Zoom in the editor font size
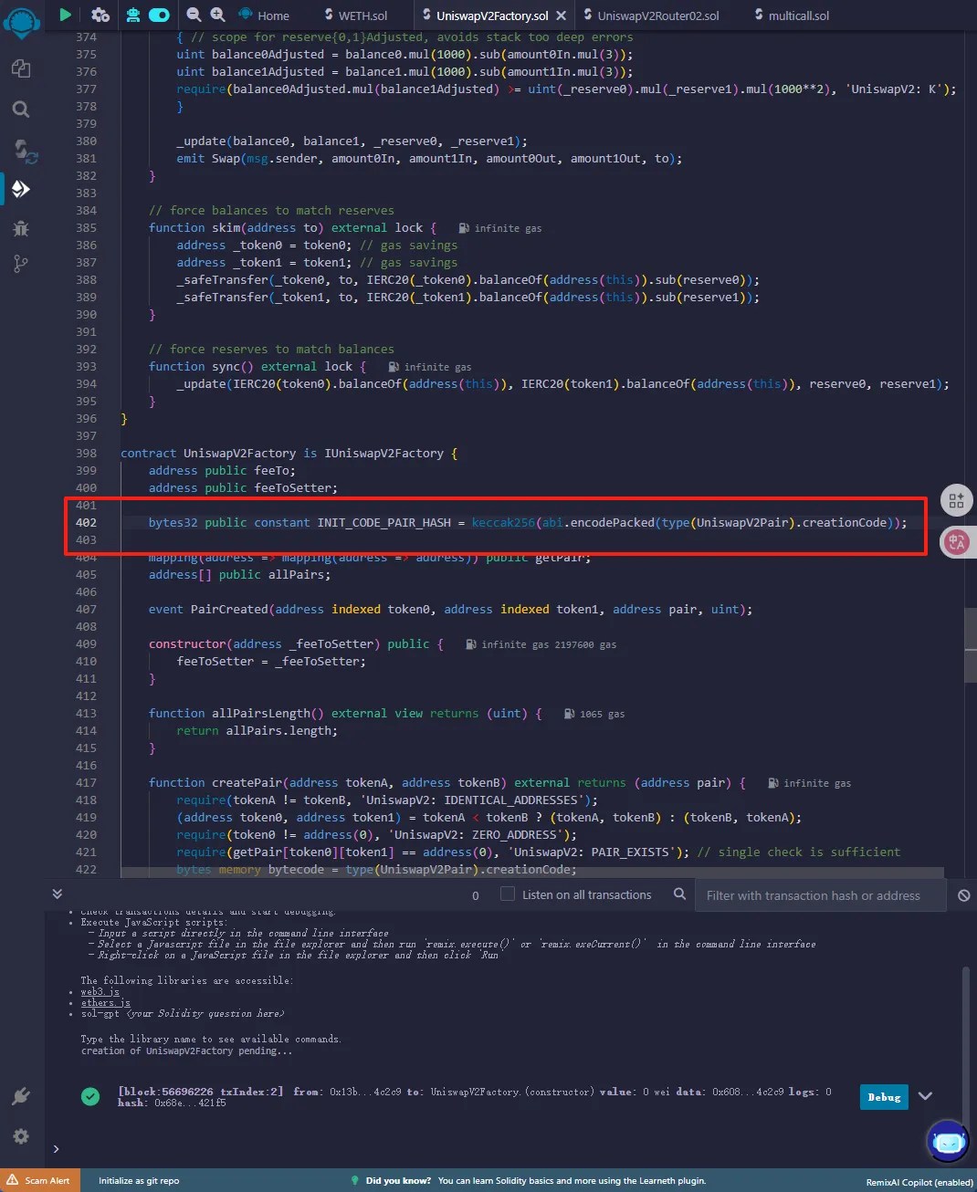The height and width of the screenshot is (1192, 977). (x=217, y=15)
